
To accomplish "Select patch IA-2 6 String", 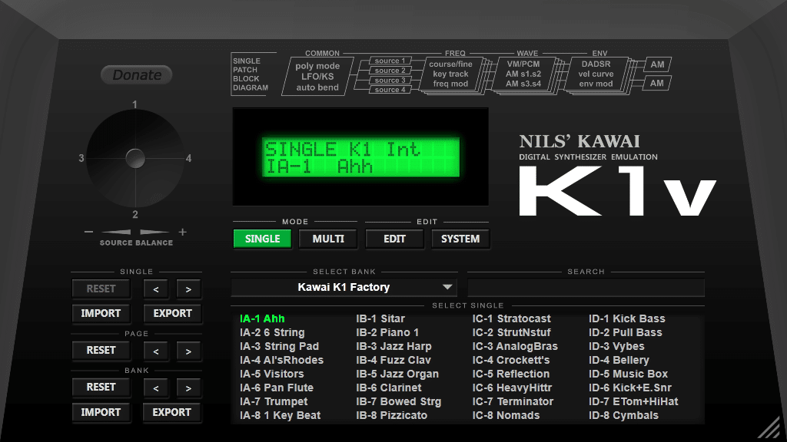I will tap(272, 333).
